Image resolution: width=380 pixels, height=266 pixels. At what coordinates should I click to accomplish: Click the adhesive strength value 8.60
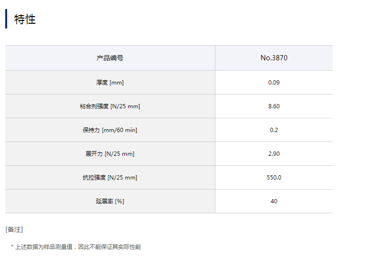274,106
